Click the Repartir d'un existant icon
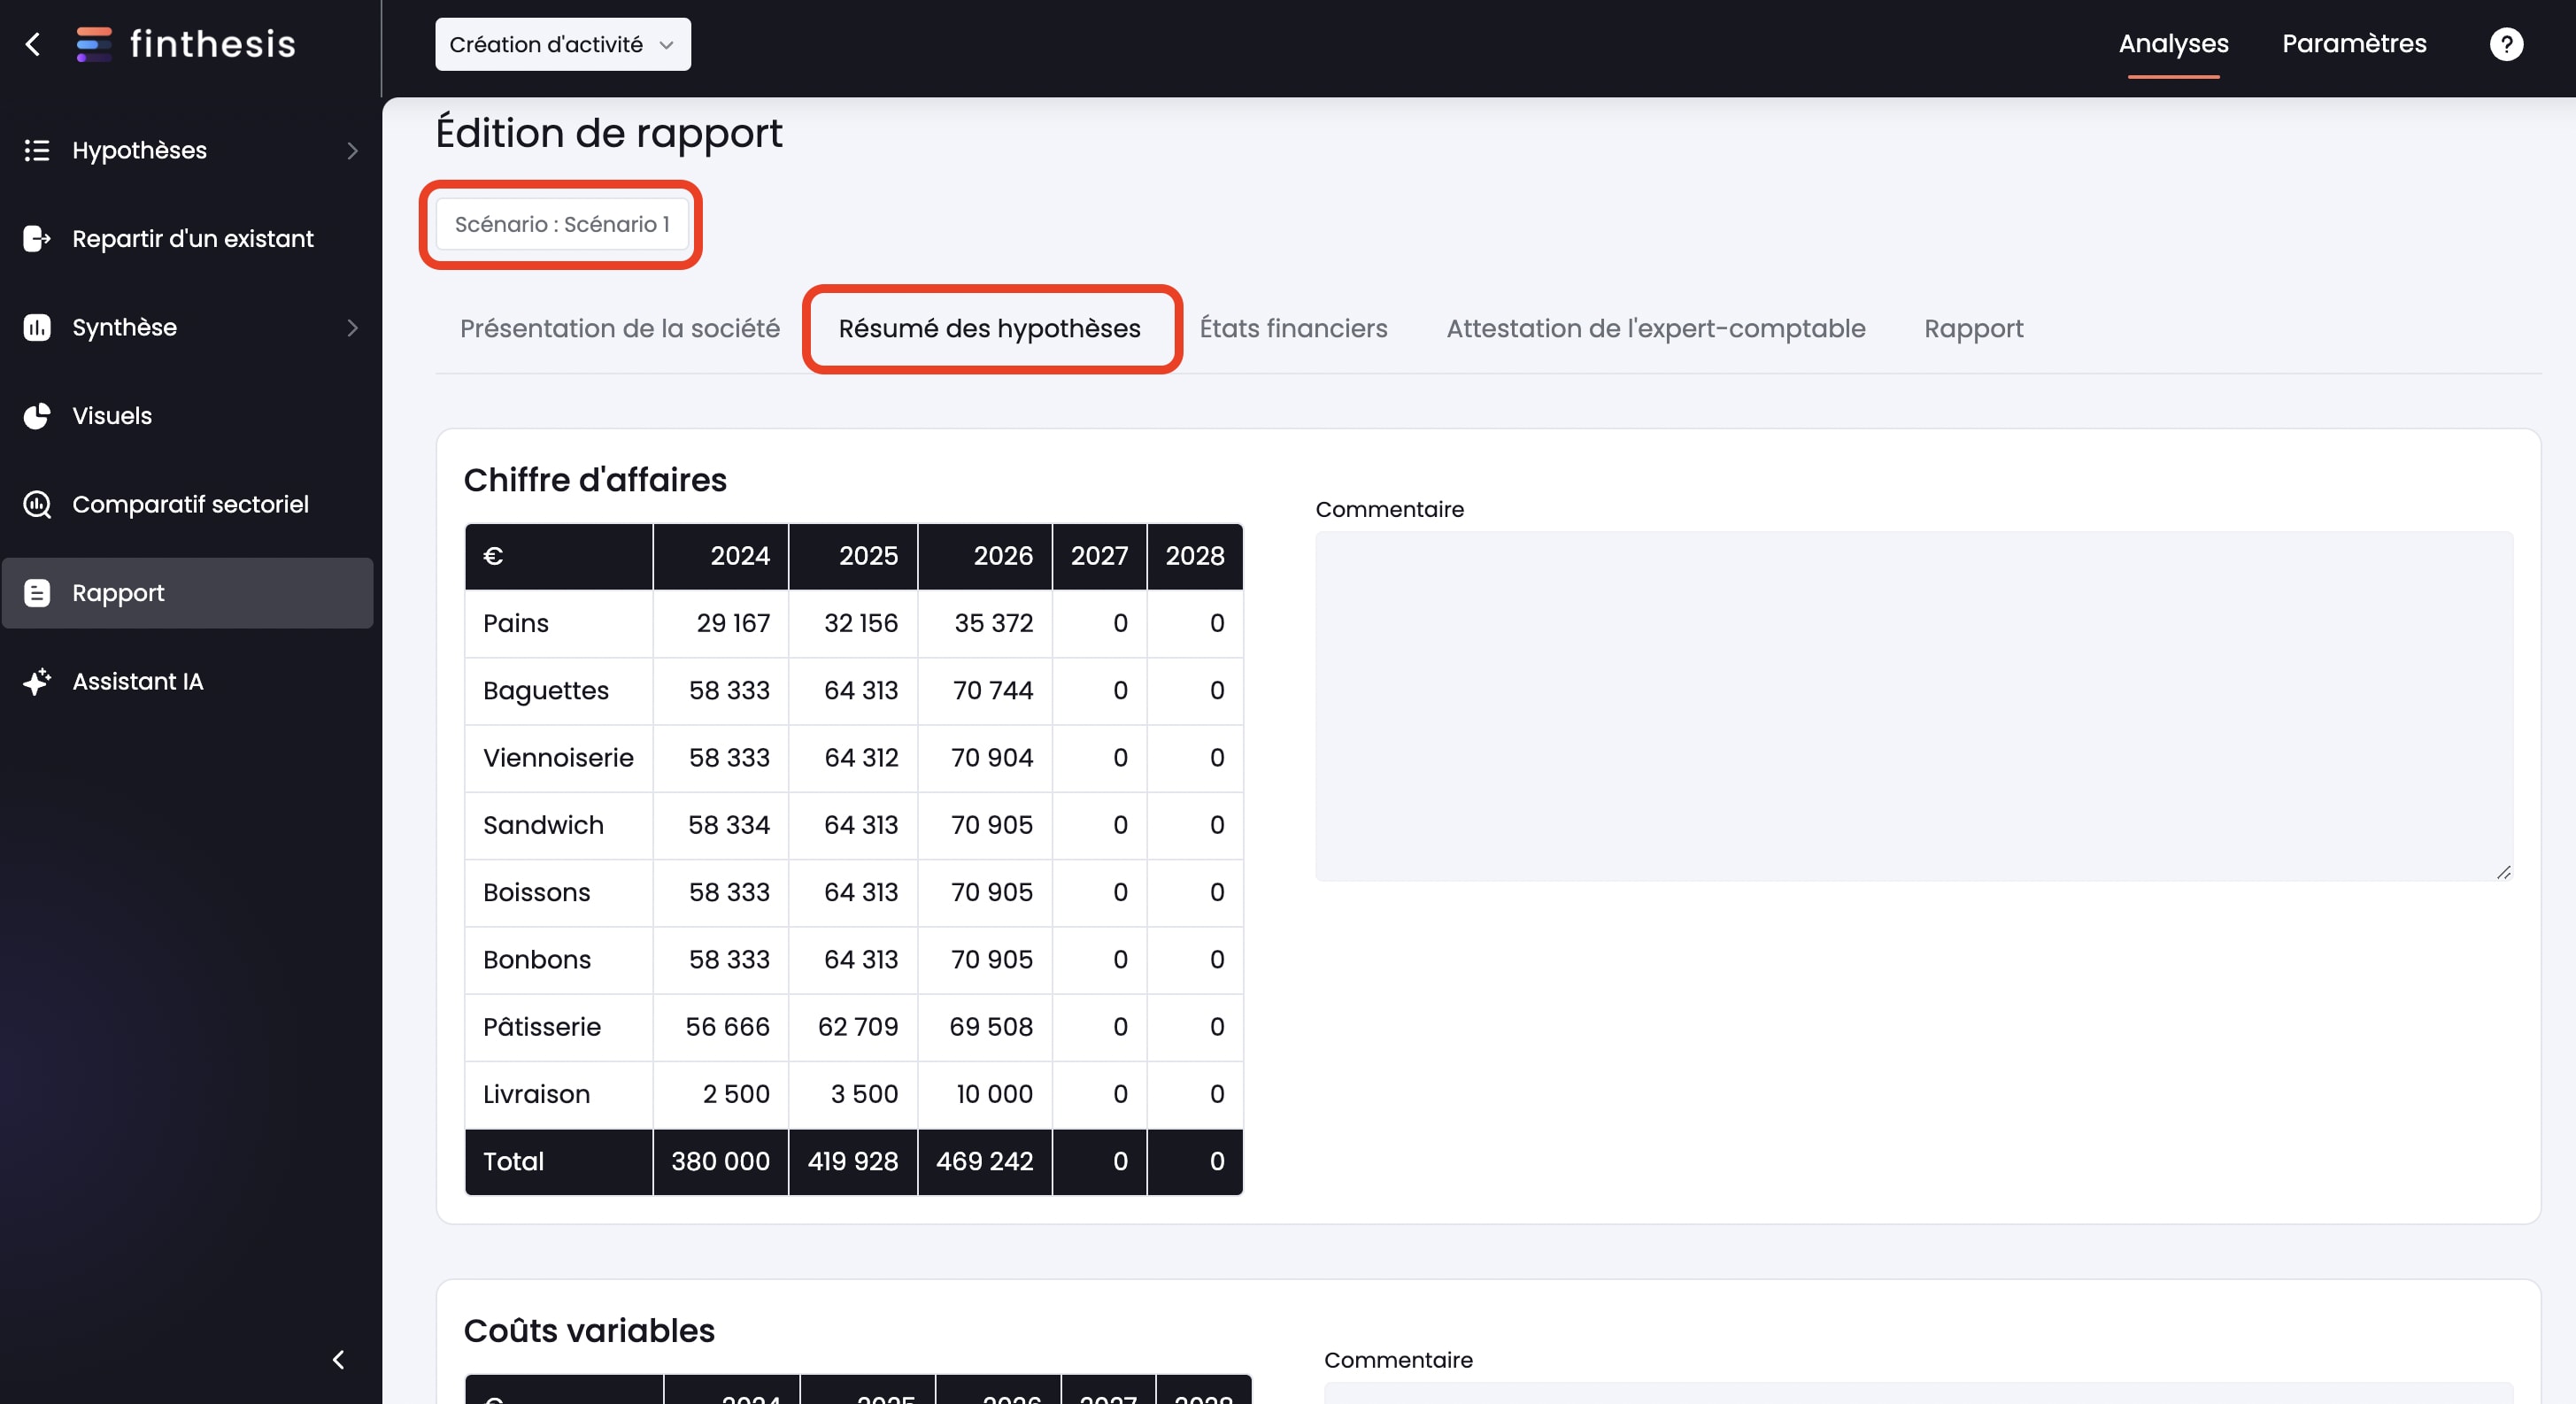Screen dimensions: 2576x1404 click(37, 238)
